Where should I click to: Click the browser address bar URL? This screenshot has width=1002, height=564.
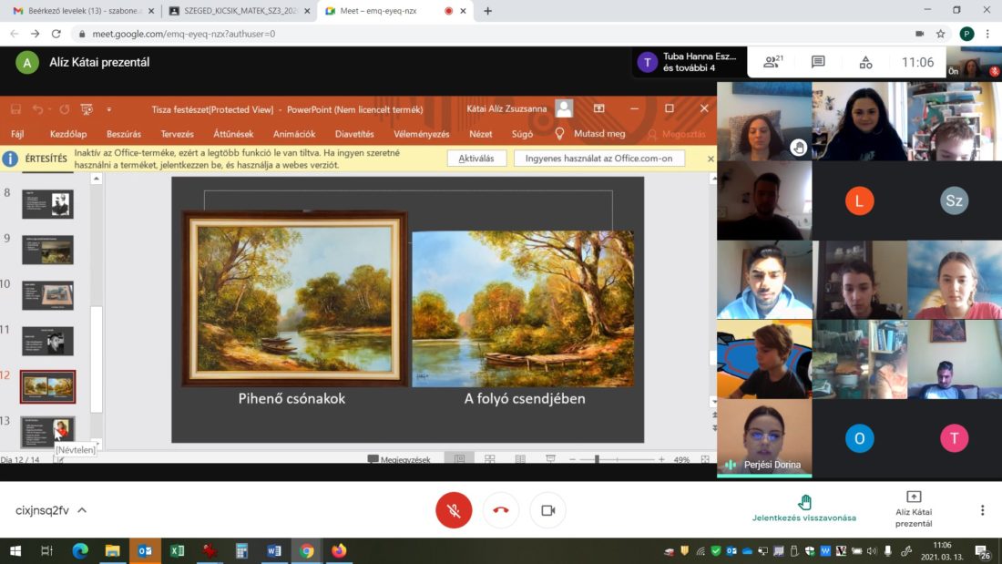pyautogui.click(x=184, y=34)
